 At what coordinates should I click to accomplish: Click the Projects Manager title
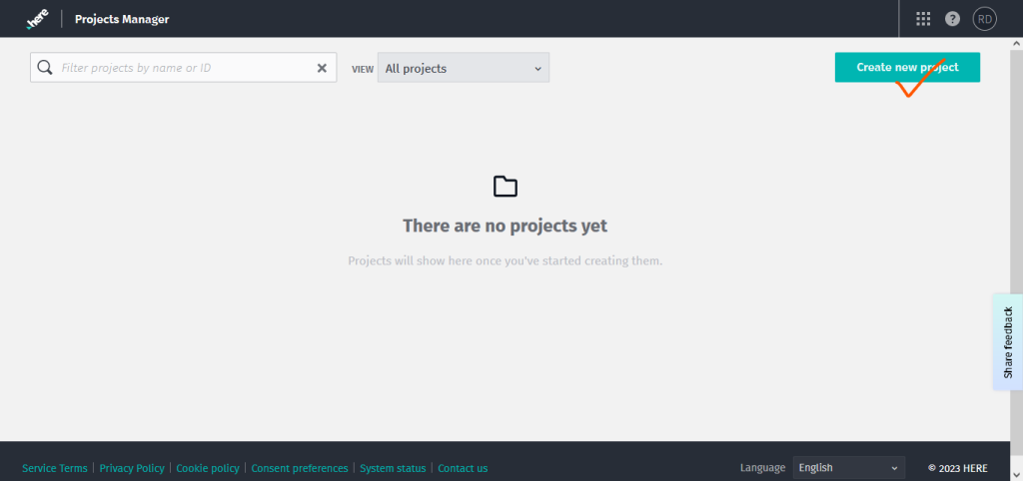122,19
